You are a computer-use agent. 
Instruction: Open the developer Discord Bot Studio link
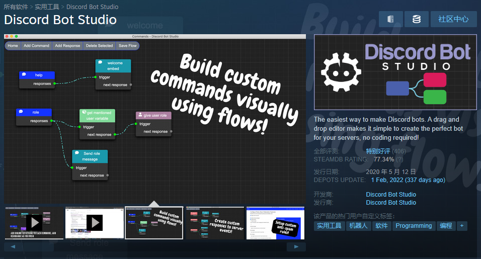click(x=391, y=194)
